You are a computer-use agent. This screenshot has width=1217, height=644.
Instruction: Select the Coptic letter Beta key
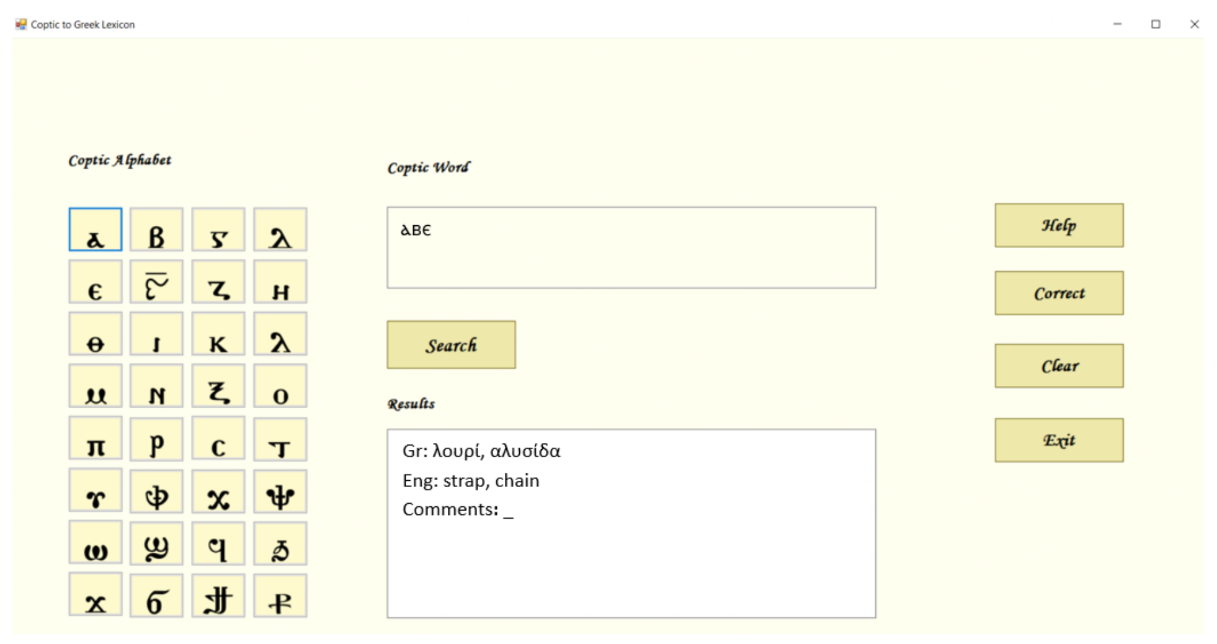156,230
